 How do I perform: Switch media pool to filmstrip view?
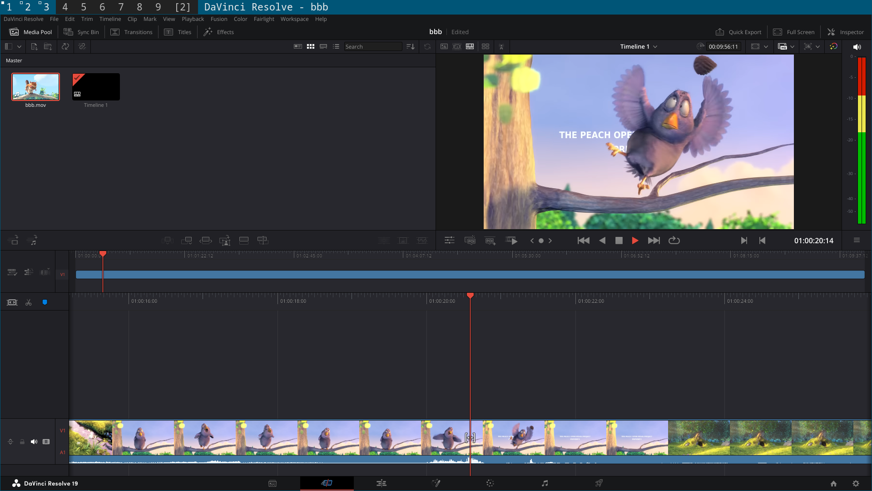(323, 46)
